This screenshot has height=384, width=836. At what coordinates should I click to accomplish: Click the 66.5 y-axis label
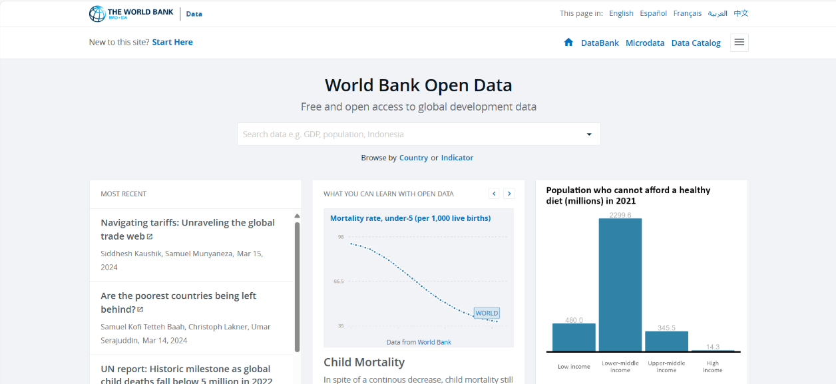click(339, 282)
